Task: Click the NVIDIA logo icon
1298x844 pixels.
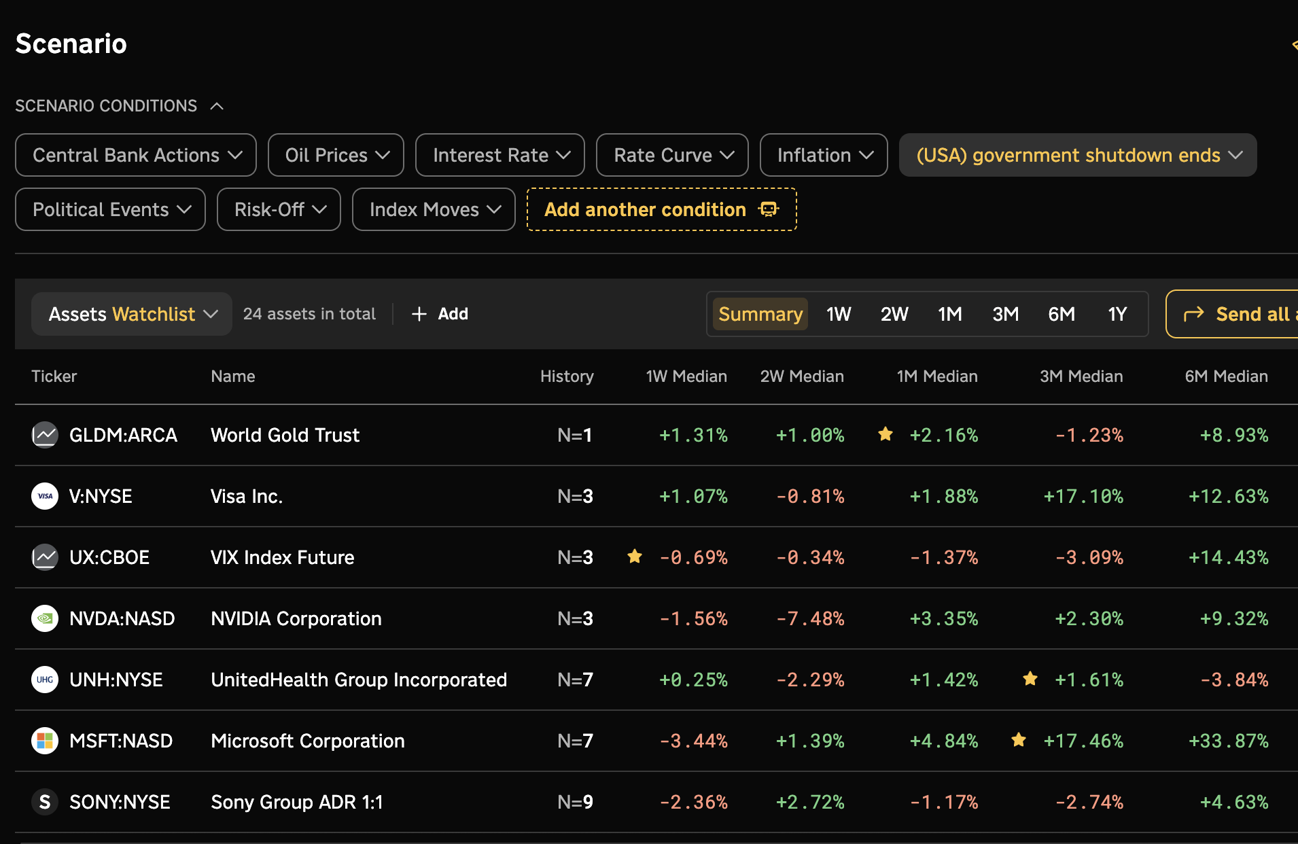Action: point(45,618)
